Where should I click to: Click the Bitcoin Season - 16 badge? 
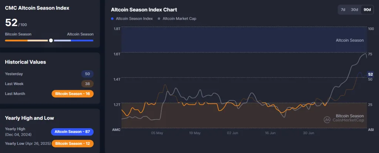(73, 93)
